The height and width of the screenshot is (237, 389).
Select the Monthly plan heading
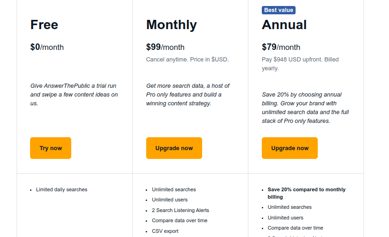click(172, 25)
